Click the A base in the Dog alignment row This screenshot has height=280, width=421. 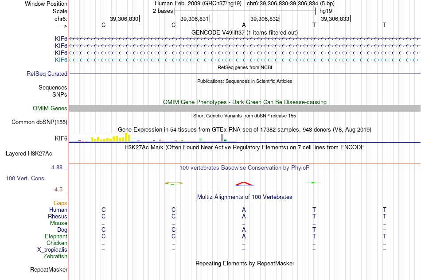244,230
